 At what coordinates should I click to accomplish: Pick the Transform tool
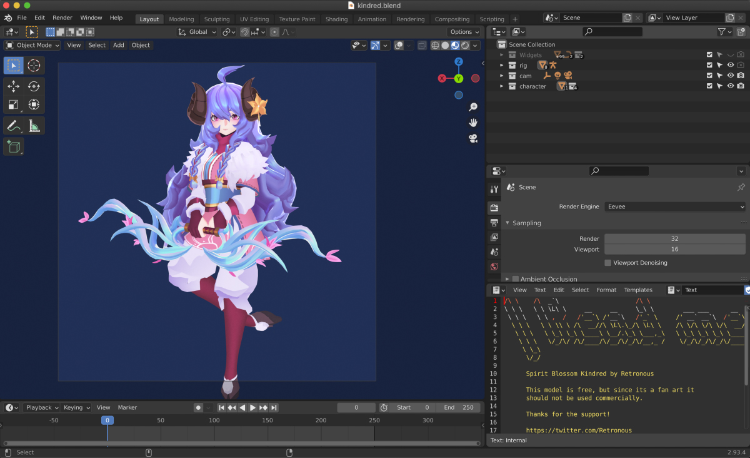[34, 104]
